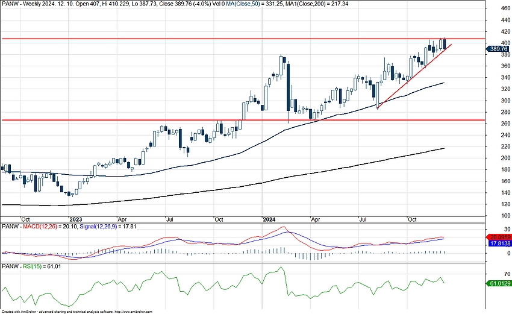Click the Created with AmiBroker footer text

click(76, 312)
